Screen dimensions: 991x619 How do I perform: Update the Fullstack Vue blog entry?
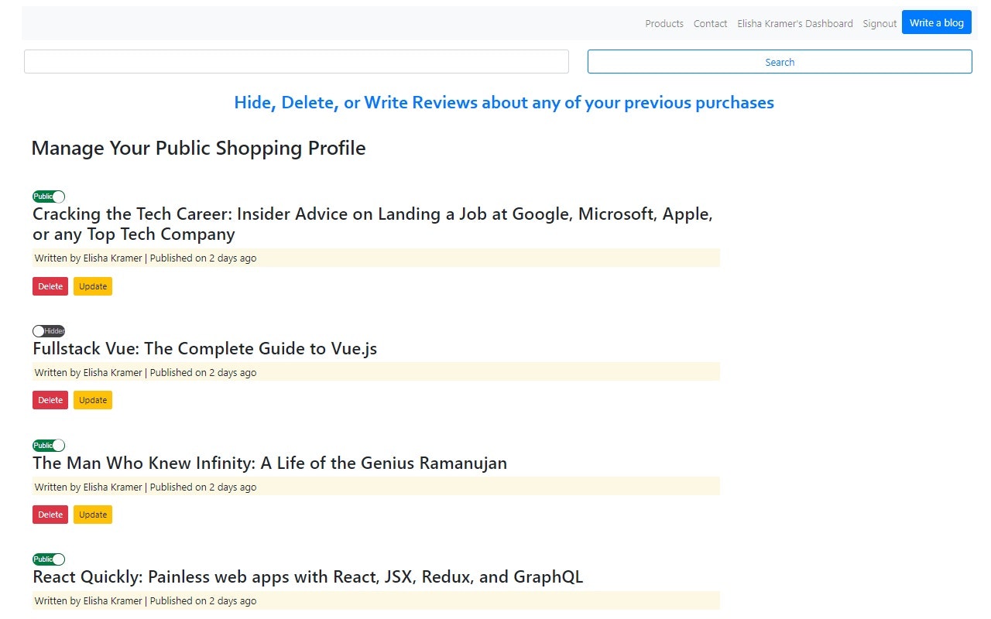[92, 400]
